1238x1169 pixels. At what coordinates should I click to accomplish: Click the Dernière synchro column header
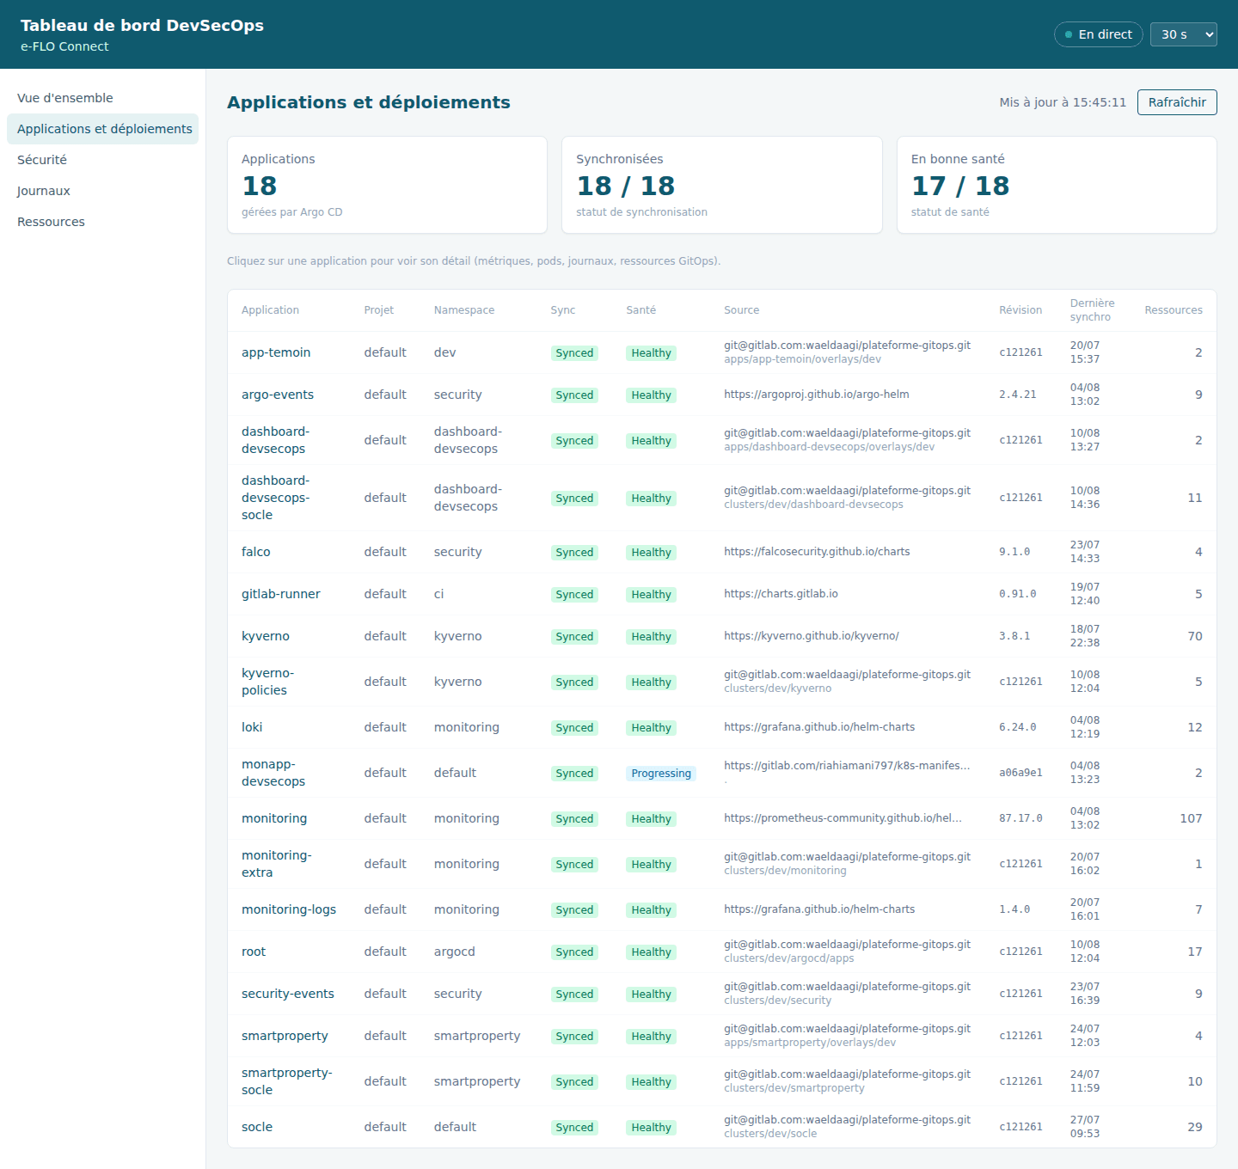(x=1092, y=310)
